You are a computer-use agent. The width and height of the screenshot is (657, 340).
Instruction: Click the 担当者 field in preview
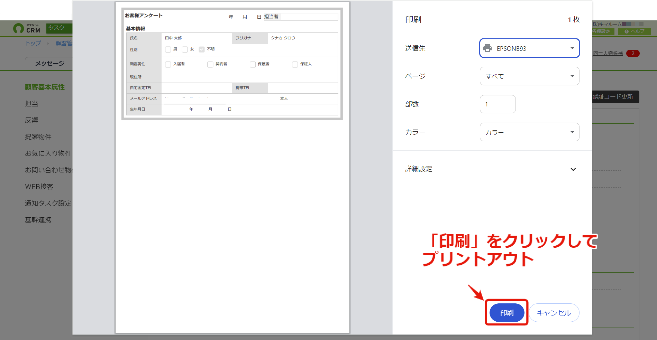309,17
